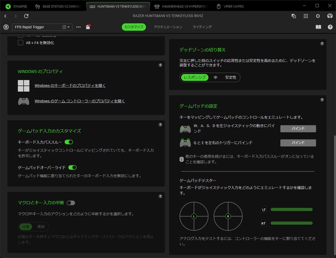Toggle ゲームパッドオーバーライド switch
The height and width of the screenshot is (258, 336).
click(72, 167)
